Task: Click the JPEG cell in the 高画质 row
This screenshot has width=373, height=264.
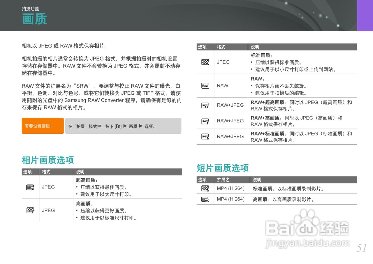Action: 48,210
